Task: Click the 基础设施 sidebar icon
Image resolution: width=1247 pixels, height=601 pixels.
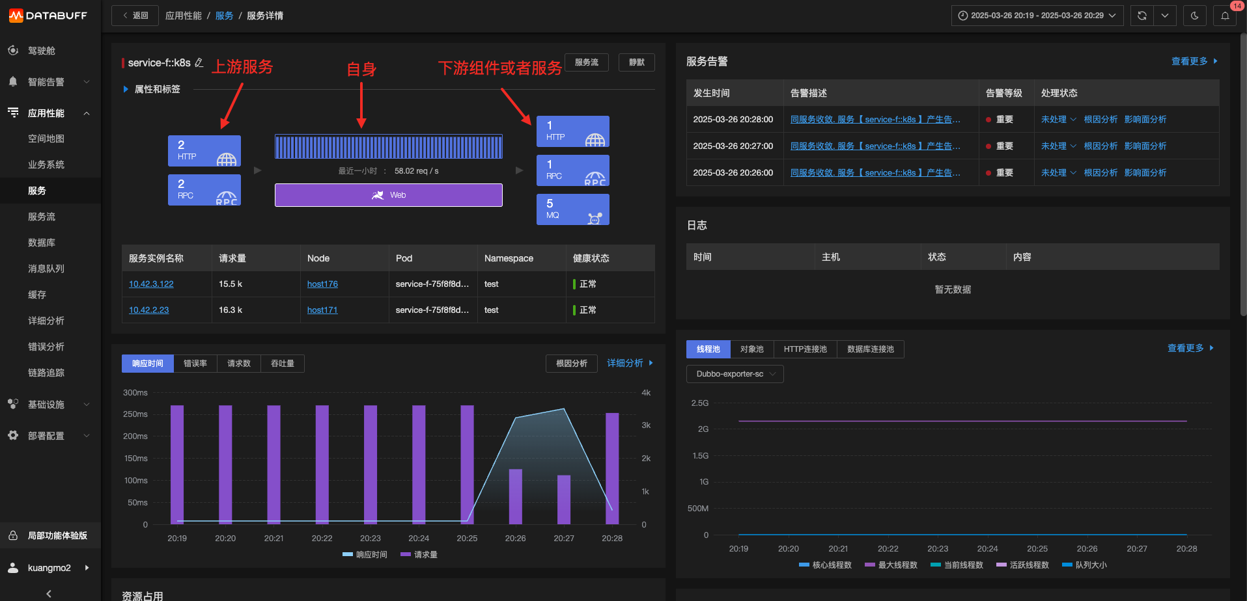Action: pyautogui.click(x=13, y=404)
